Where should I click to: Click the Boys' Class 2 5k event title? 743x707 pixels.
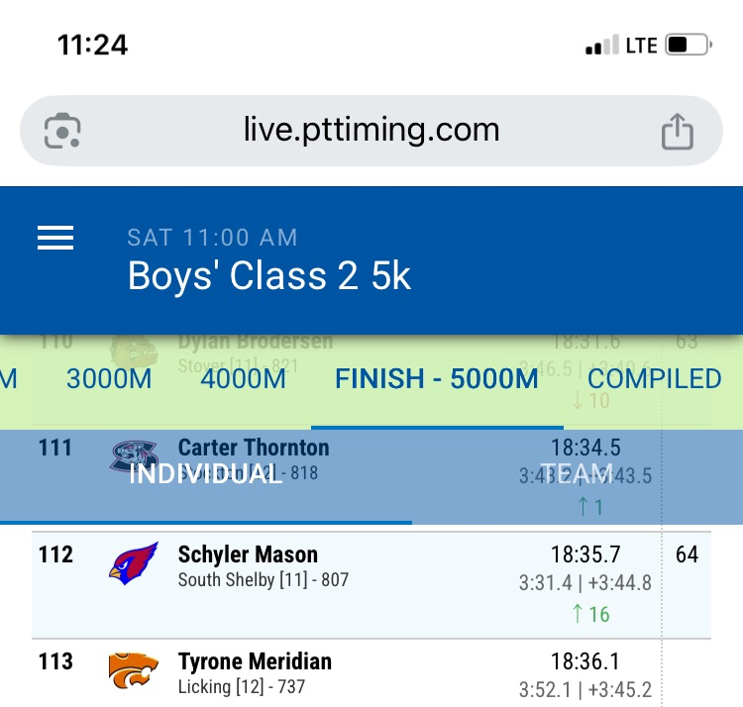point(269,276)
